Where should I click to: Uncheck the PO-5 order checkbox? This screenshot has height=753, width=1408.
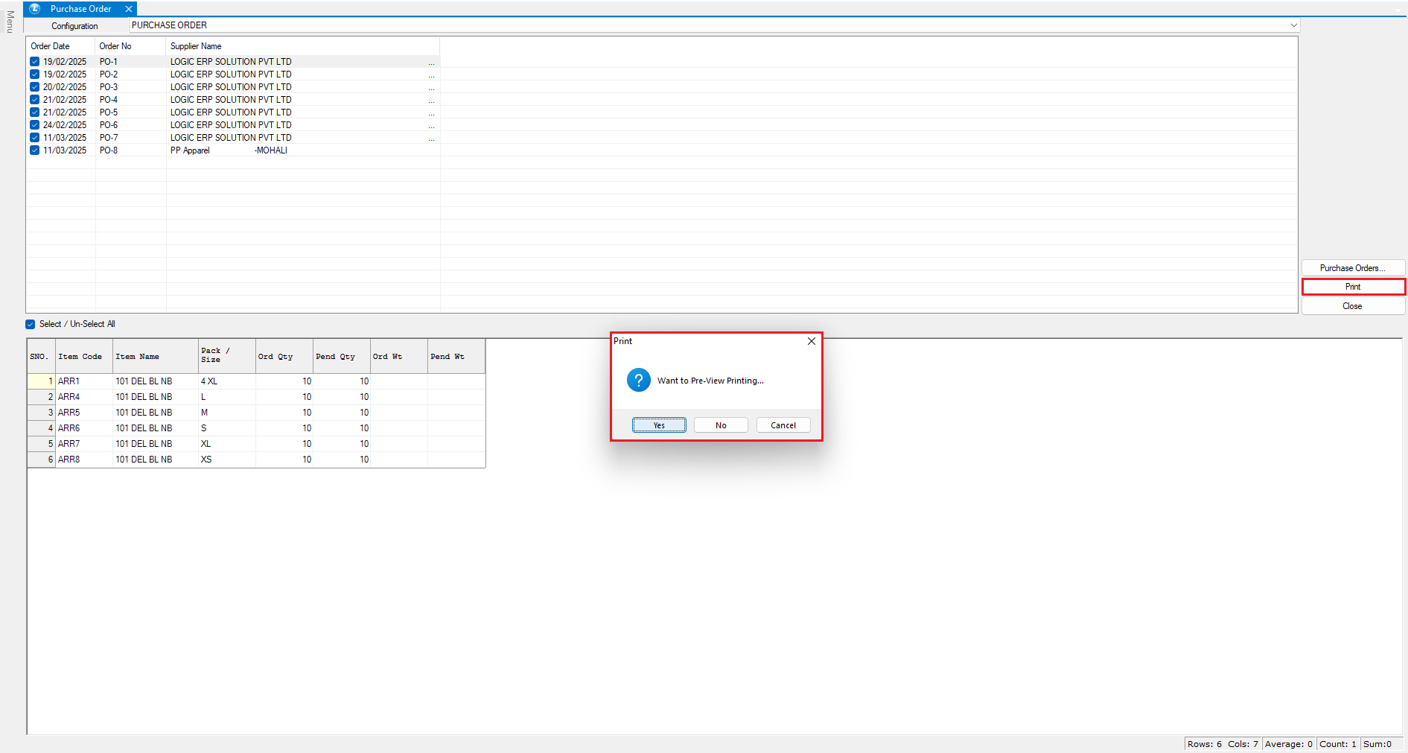coord(34,112)
